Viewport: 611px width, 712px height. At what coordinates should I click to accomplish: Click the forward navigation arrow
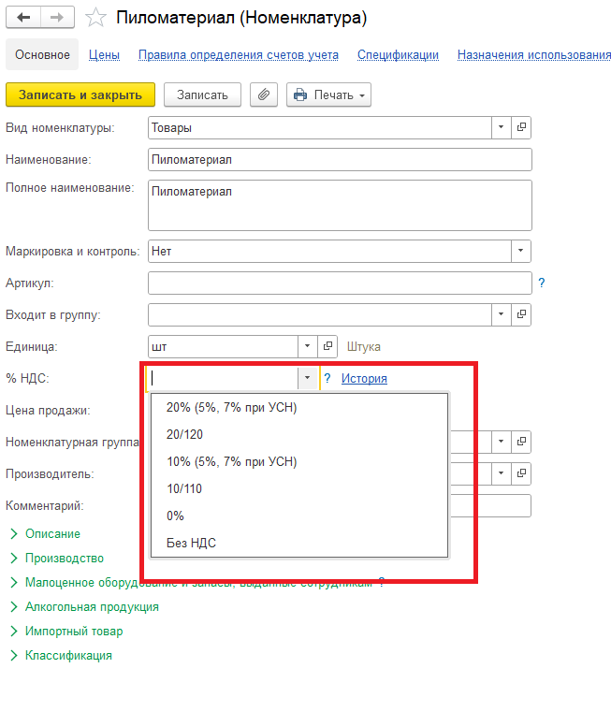point(57,18)
